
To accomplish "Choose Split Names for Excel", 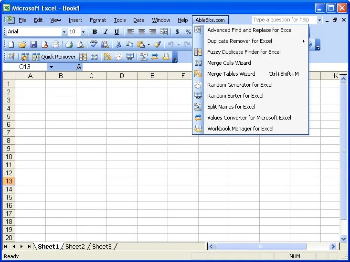I will pos(251,107).
